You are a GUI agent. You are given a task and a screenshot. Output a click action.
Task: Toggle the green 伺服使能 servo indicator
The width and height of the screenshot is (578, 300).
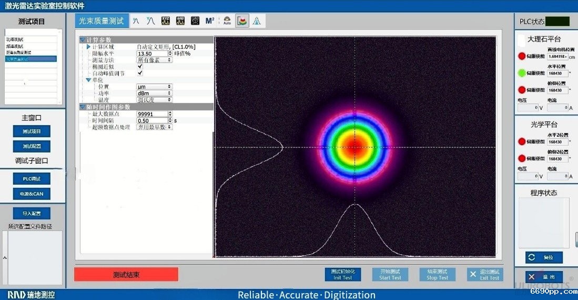point(522,73)
